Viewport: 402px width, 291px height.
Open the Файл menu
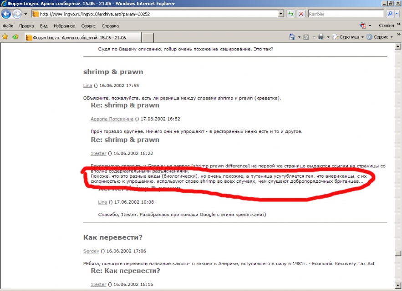click(8, 26)
